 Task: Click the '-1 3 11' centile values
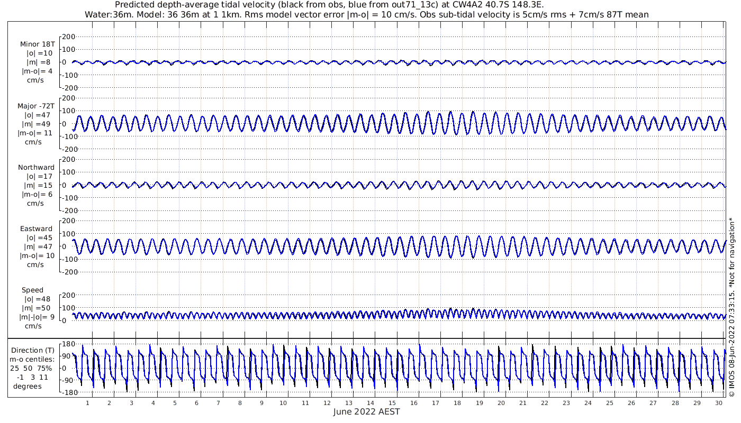32,377
